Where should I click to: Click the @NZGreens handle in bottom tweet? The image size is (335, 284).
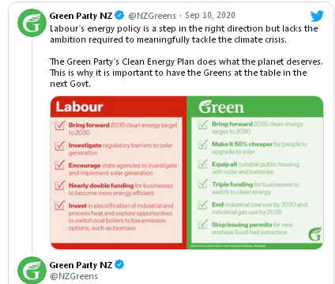pyautogui.click(x=73, y=276)
